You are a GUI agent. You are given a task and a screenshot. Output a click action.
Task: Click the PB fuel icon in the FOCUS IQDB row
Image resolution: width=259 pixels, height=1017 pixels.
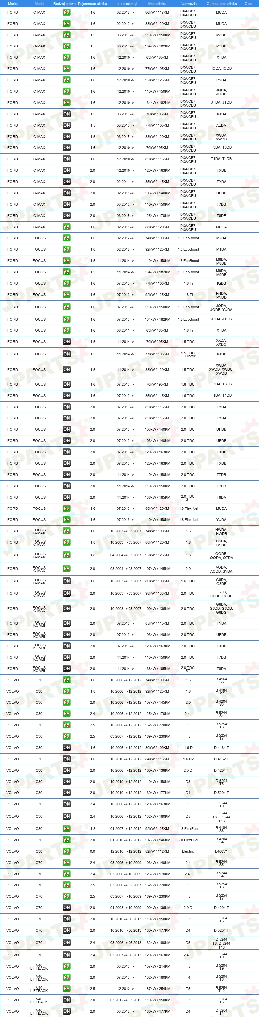67,283
